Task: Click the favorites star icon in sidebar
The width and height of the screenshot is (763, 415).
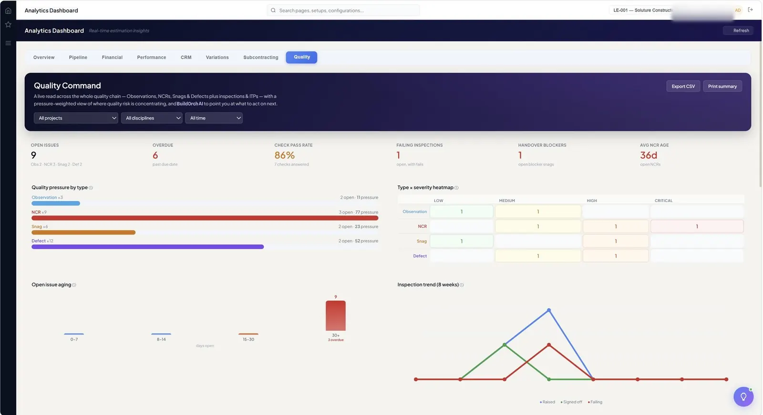Action: tap(8, 24)
